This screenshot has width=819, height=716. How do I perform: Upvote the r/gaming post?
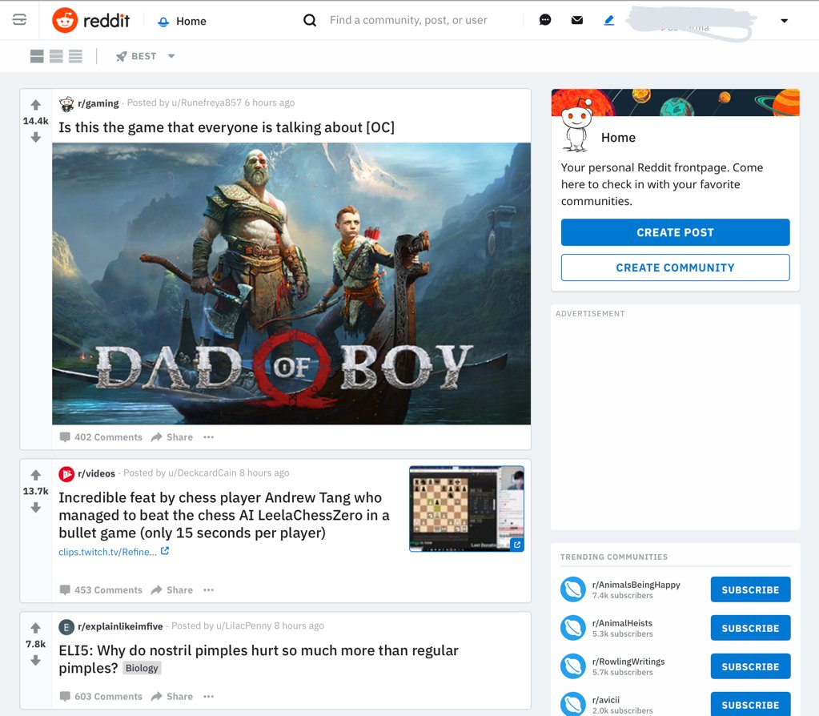pos(35,105)
